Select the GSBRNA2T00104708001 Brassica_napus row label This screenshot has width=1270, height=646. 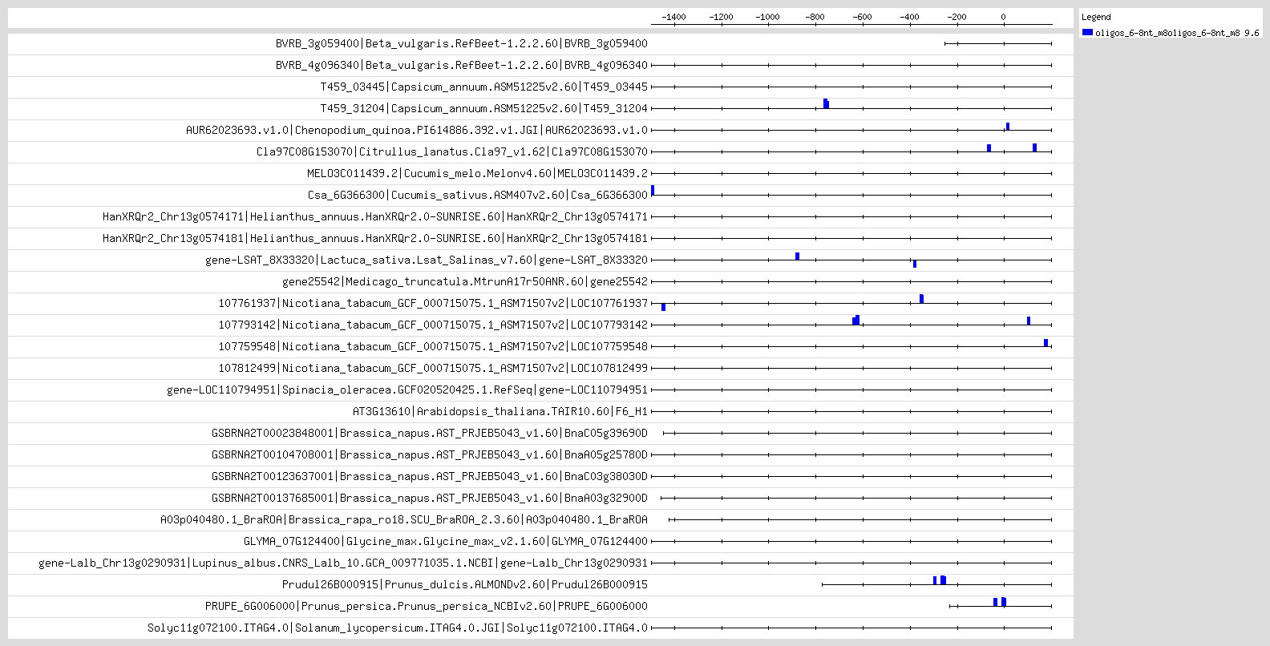coord(430,454)
